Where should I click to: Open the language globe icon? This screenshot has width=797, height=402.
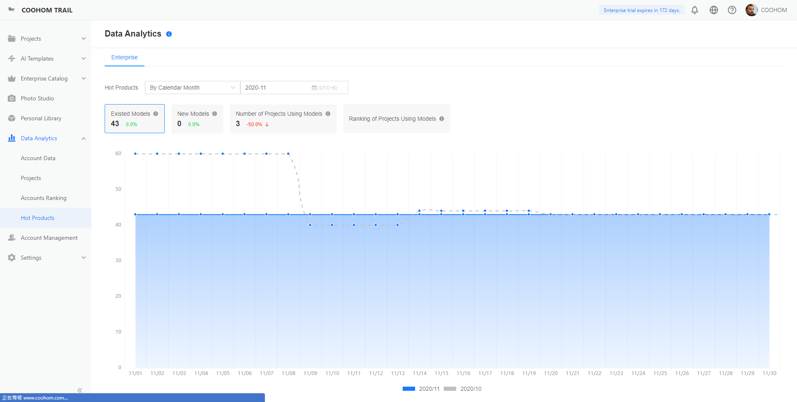coord(714,10)
